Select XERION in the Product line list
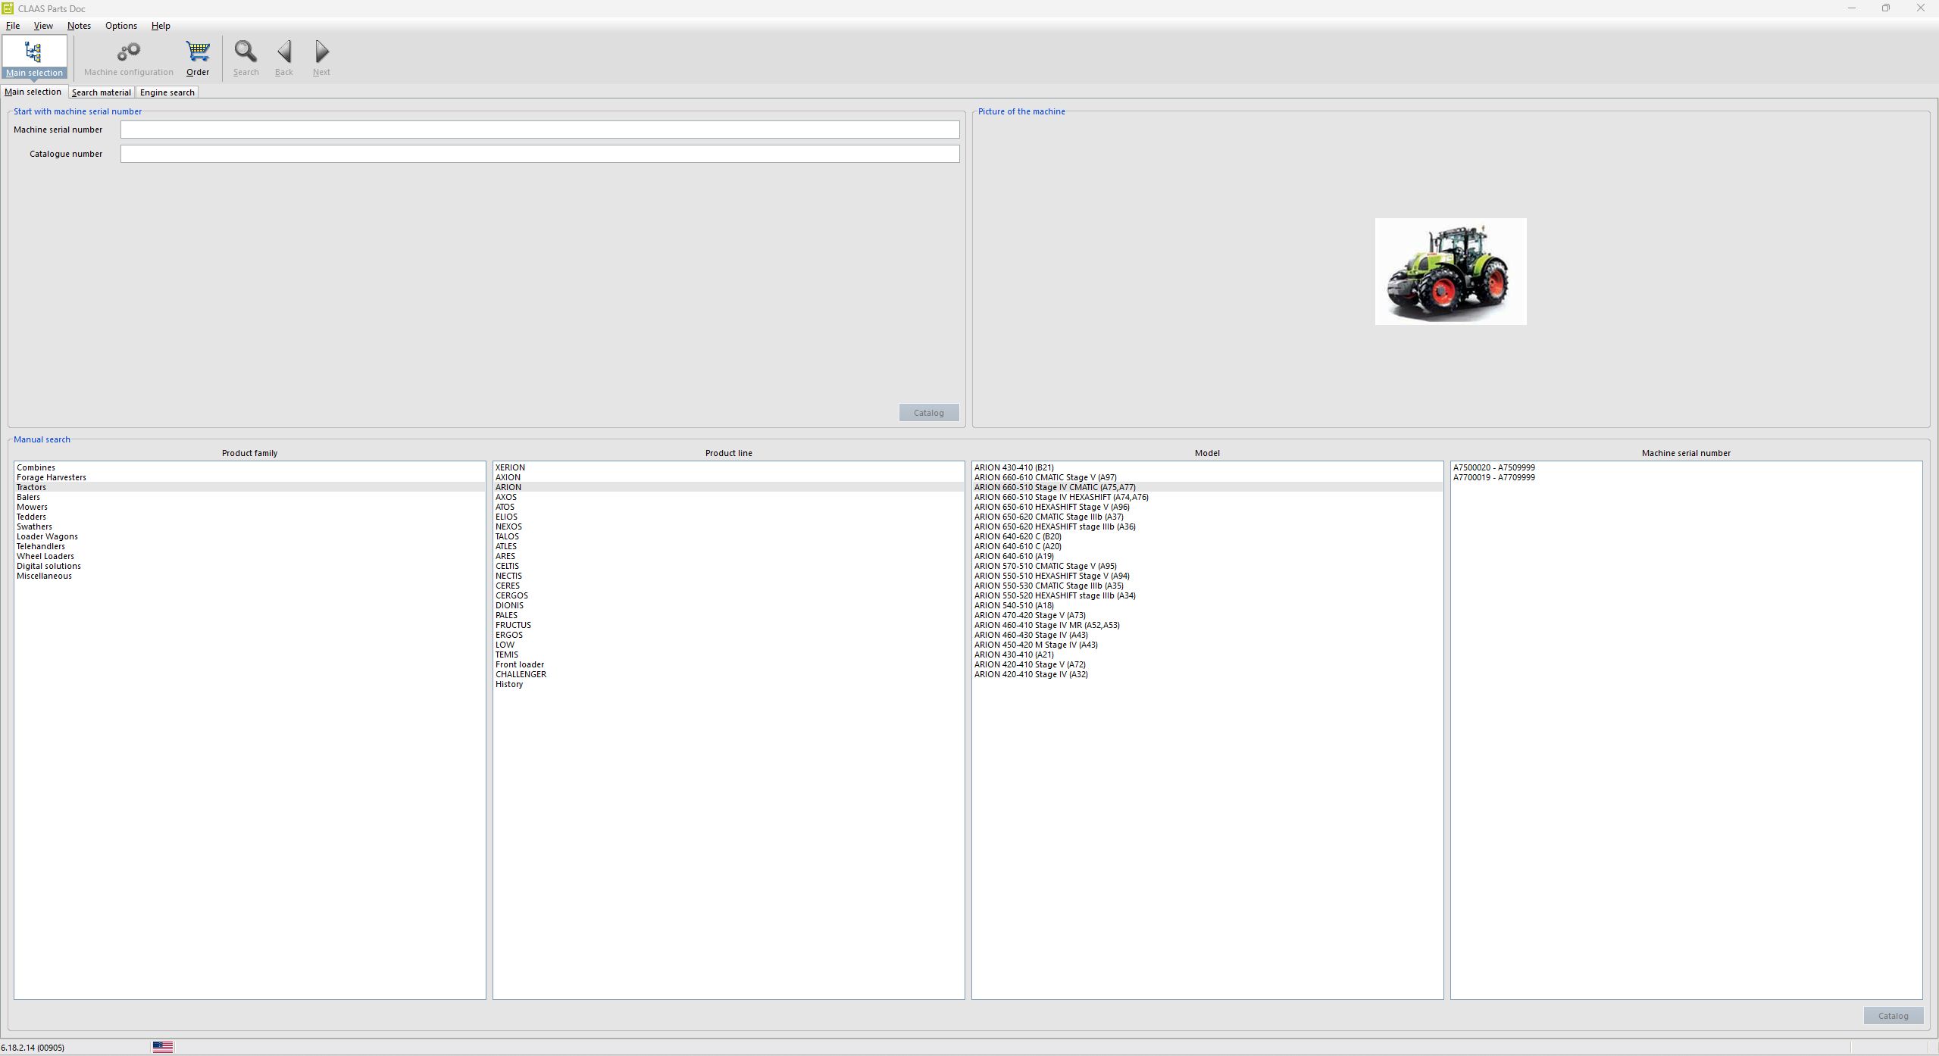This screenshot has width=1939, height=1056. [510, 467]
